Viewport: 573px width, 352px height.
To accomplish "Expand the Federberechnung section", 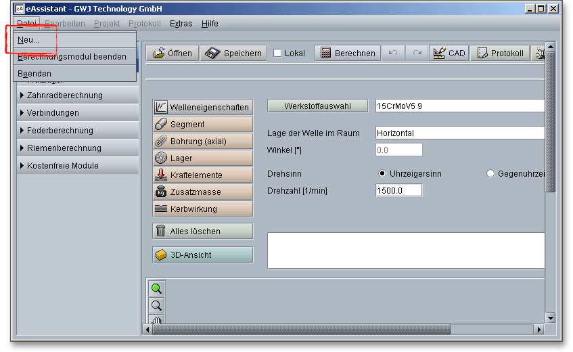I will click(x=60, y=131).
